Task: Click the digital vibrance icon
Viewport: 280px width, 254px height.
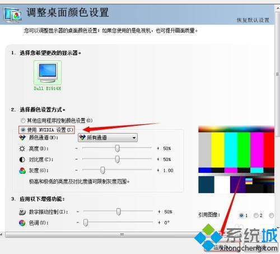Action: [22, 212]
